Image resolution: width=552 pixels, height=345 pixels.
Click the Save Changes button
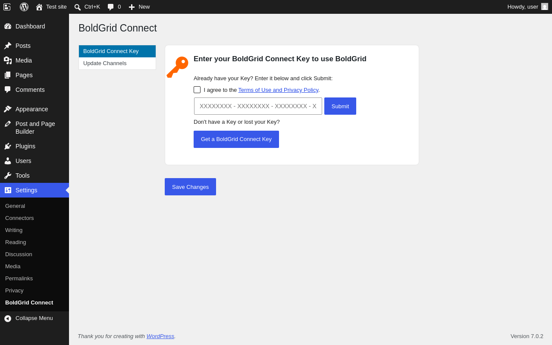click(x=190, y=187)
